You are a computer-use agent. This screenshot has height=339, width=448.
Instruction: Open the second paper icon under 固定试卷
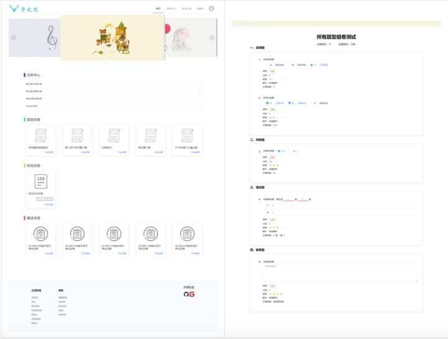pos(77,136)
